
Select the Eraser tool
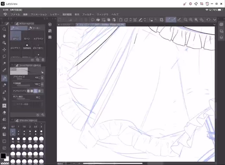(4, 112)
